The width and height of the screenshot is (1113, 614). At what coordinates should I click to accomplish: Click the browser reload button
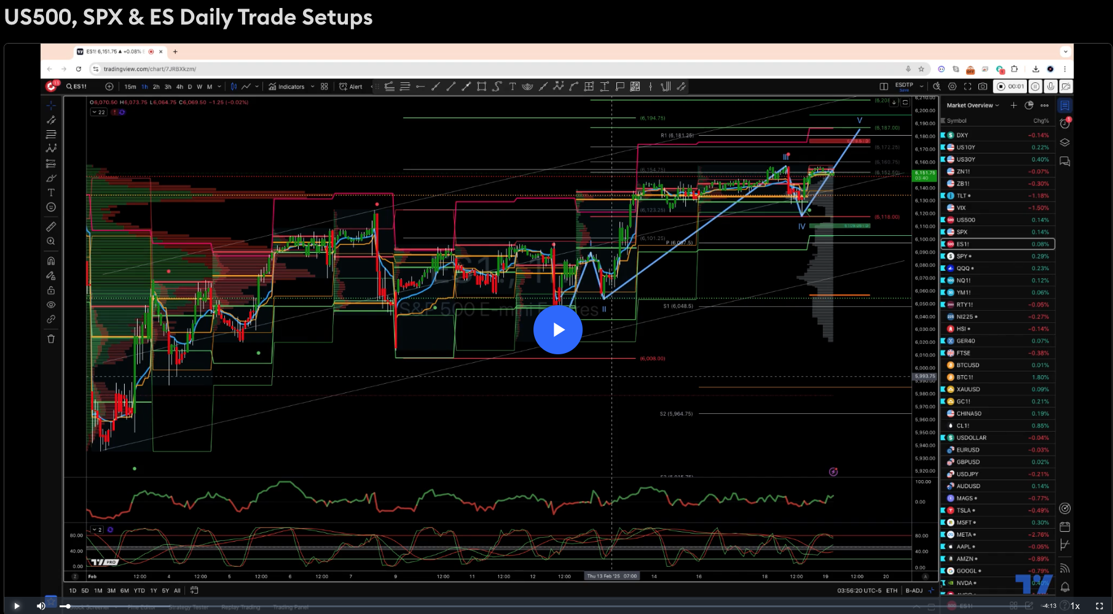pyautogui.click(x=79, y=69)
